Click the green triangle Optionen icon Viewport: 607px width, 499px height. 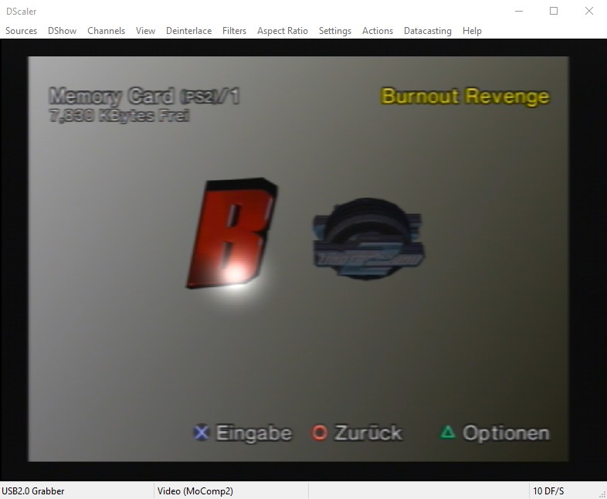pos(448,432)
